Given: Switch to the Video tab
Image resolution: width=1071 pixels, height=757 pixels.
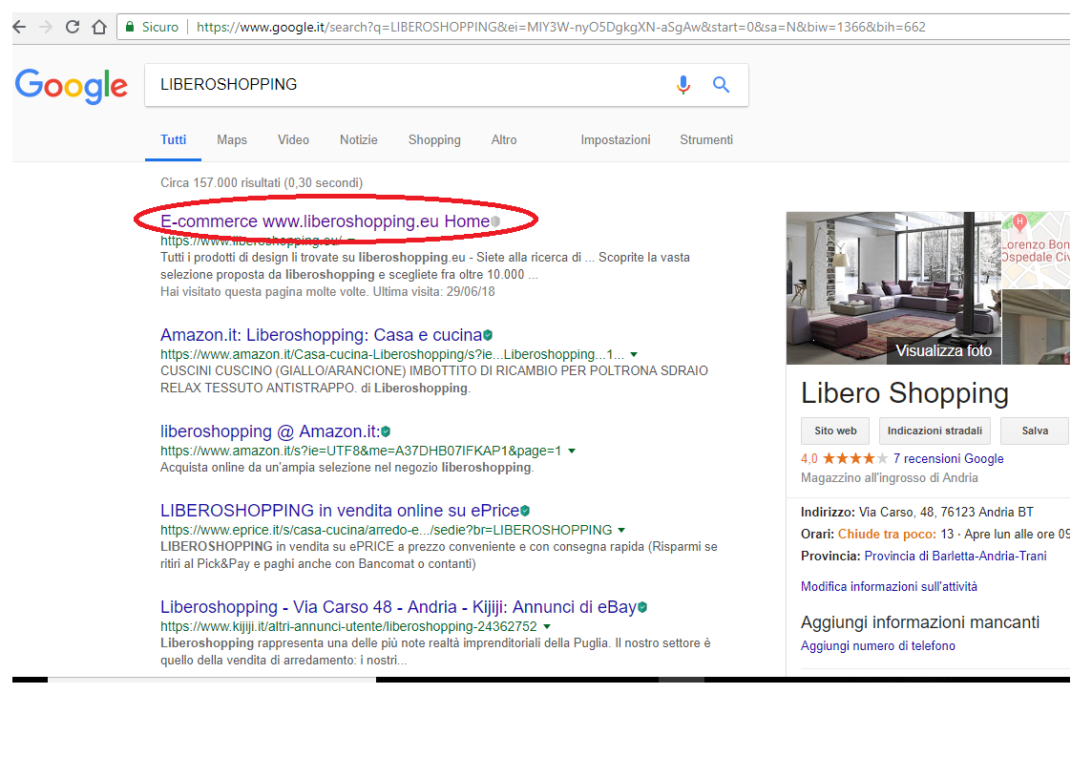Looking at the screenshot, I should click(x=293, y=139).
